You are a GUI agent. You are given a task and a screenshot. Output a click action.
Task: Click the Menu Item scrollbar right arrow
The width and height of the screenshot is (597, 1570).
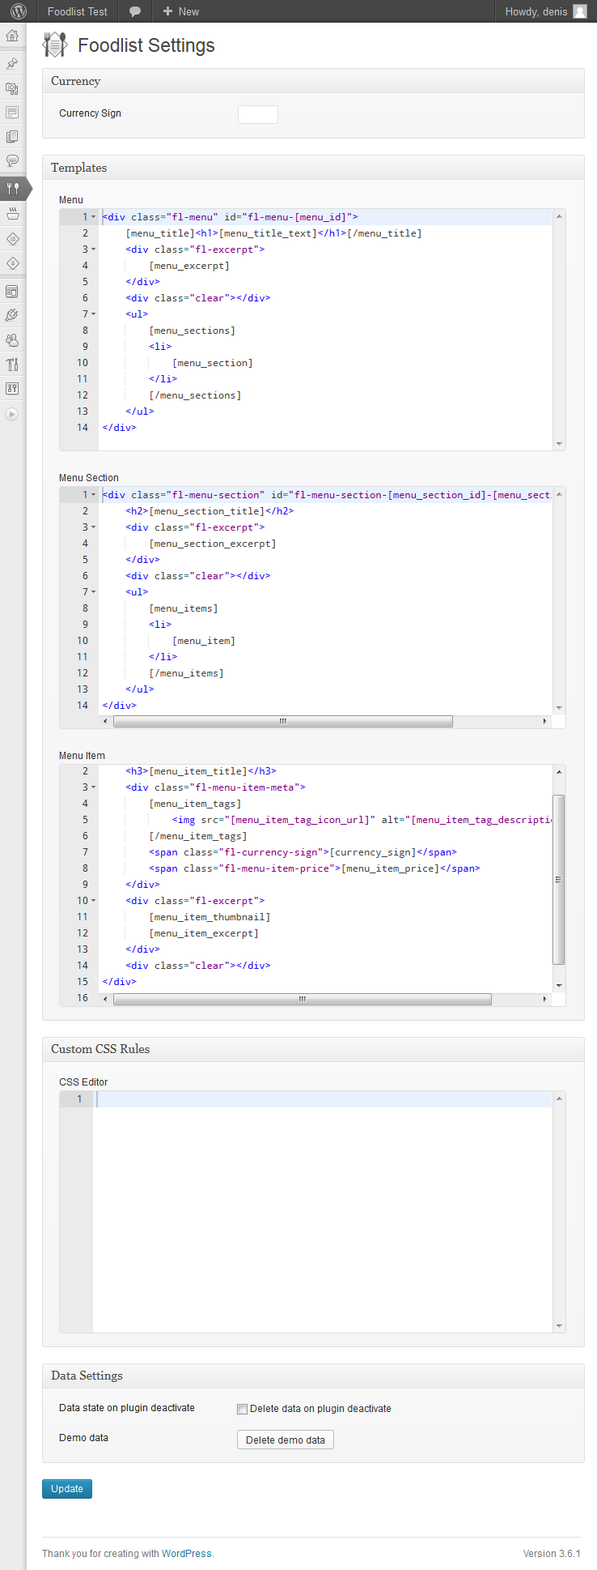tap(545, 1000)
